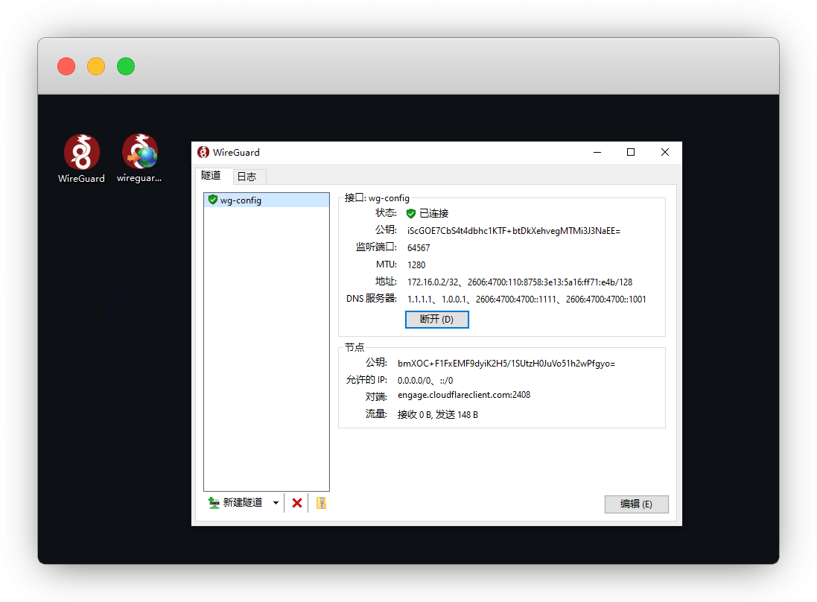Click the export tunnels to zip icon
The width and height of the screenshot is (817, 602).
pyautogui.click(x=322, y=503)
